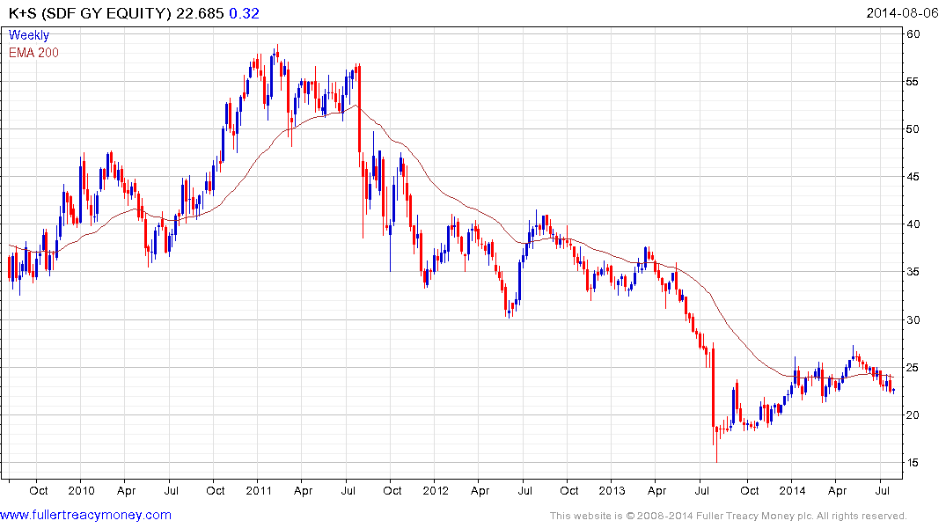Click the 40 price axis label
This screenshot has width=946, height=528.
[x=913, y=224]
